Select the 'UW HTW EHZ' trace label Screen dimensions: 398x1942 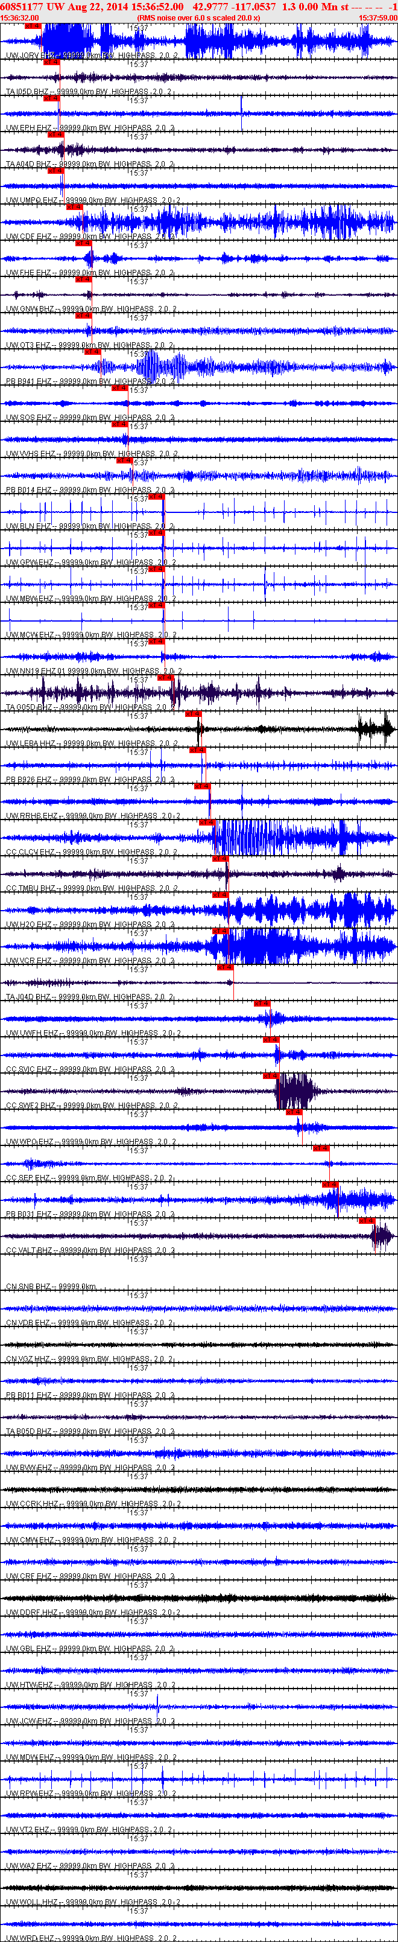(x=90, y=1684)
